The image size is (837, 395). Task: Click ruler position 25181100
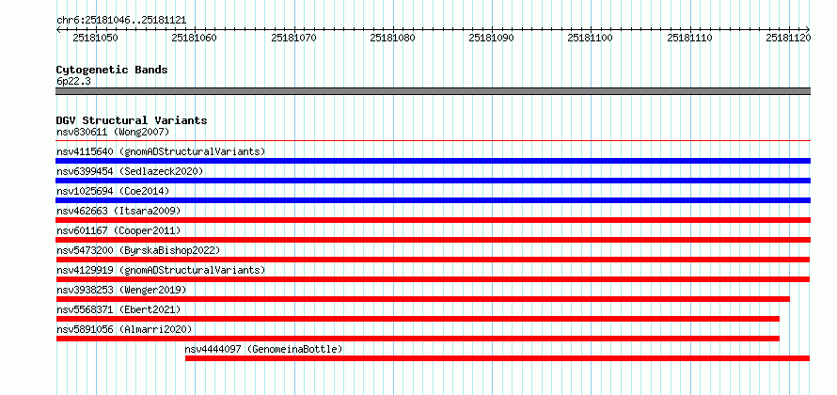(591, 38)
